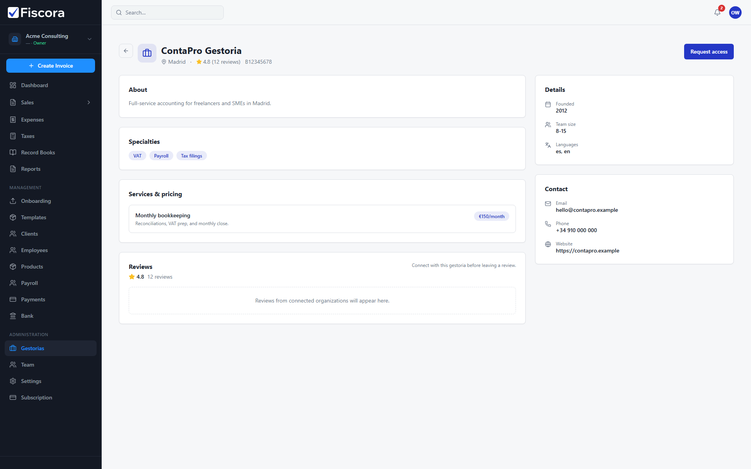This screenshot has height=469, width=751.
Task: Click the Taxes calculator icon
Action: click(13, 136)
